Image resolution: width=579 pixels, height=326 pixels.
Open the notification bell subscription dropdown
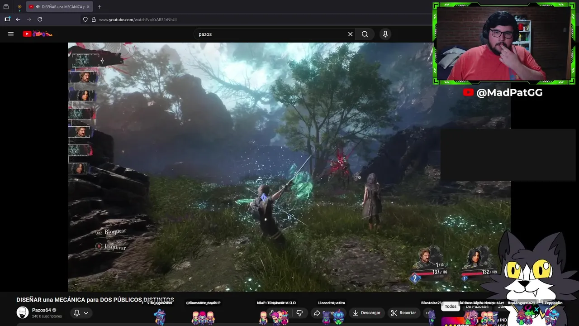pyautogui.click(x=81, y=313)
